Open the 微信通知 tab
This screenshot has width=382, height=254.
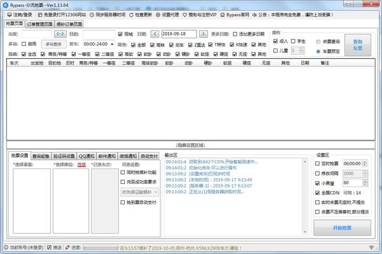coord(128,156)
